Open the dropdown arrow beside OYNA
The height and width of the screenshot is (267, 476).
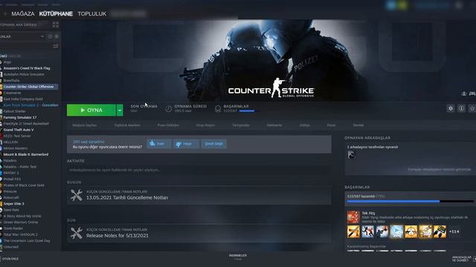click(120, 111)
